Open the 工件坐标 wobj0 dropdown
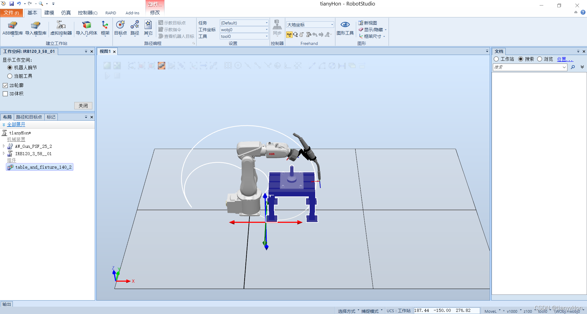Screen dimensions: 587x314 (x=267, y=30)
